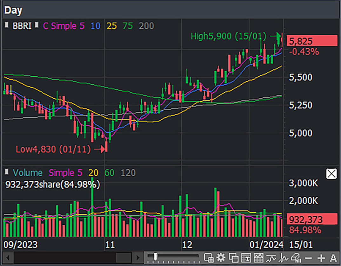Click the overlapping windows icon
The image size is (341, 266).
[x=234, y=258]
